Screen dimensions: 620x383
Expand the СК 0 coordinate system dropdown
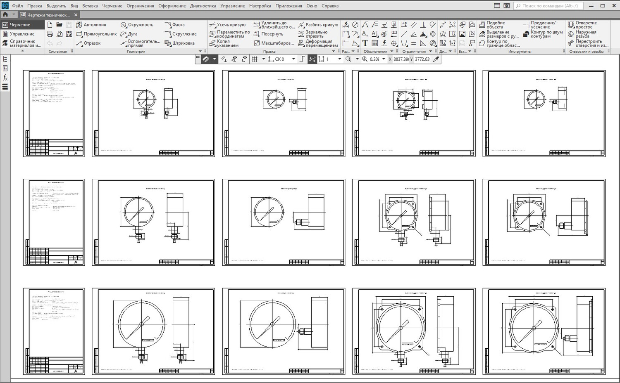click(293, 59)
